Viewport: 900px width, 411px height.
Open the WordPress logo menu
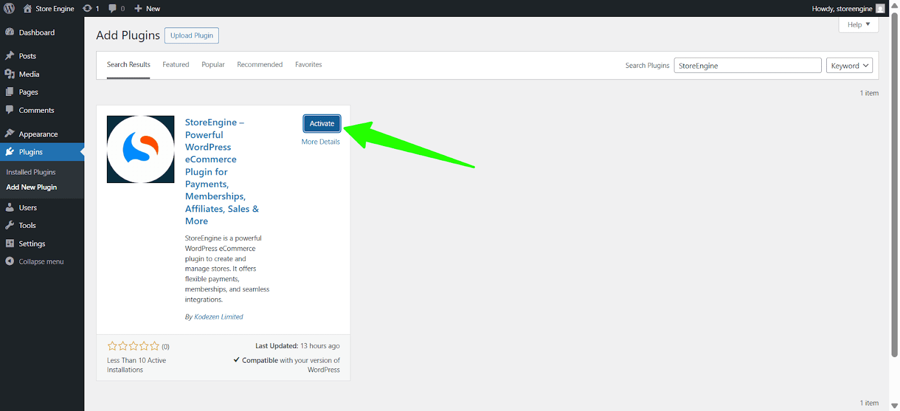(x=10, y=8)
